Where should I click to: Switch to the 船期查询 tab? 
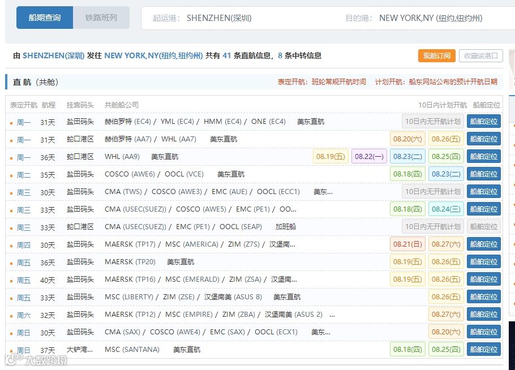tap(45, 18)
